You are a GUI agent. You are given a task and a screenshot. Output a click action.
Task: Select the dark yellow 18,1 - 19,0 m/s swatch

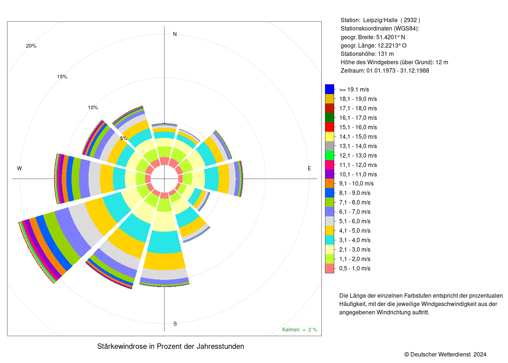(x=329, y=99)
